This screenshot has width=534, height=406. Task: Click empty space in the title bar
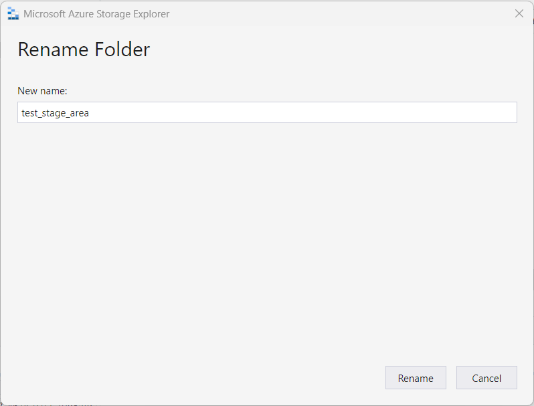coord(335,13)
